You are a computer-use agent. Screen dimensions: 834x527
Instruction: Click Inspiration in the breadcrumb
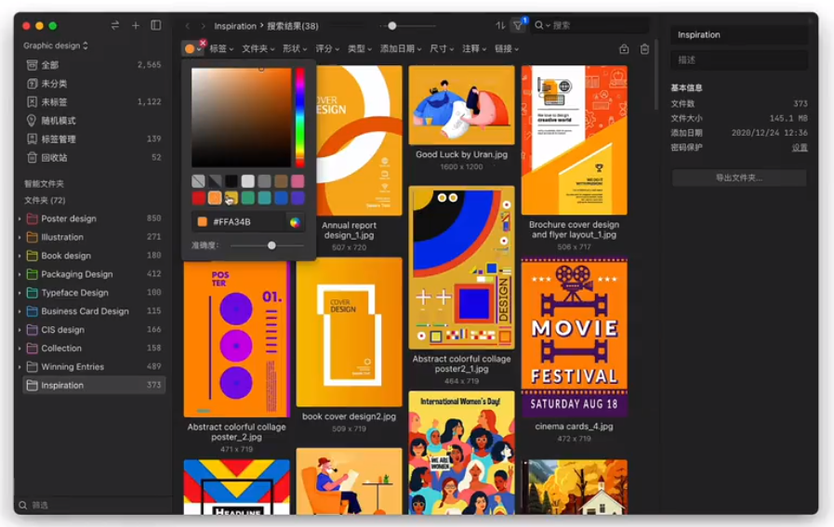point(235,25)
